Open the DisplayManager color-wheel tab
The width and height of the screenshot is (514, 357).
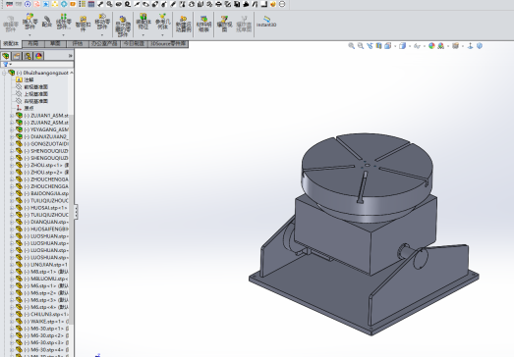point(38,56)
